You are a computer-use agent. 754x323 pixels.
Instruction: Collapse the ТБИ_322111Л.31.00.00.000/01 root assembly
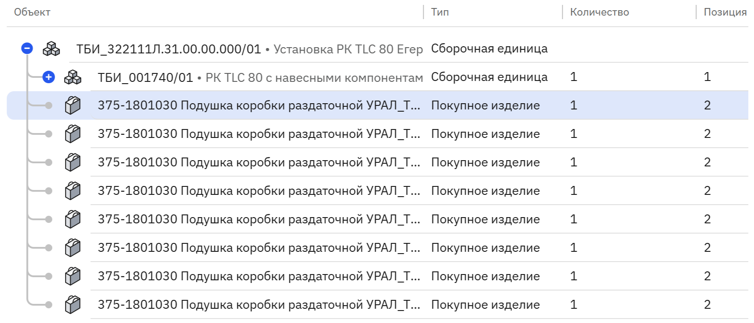[x=27, y=48]
